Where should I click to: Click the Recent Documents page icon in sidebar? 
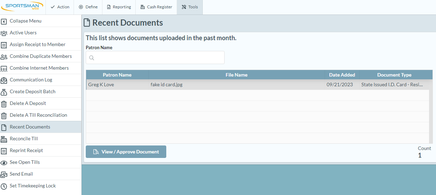4,127
